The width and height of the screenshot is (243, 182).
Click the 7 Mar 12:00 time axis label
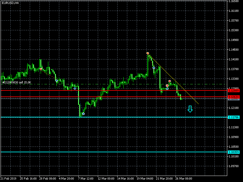tap(86, 178)
